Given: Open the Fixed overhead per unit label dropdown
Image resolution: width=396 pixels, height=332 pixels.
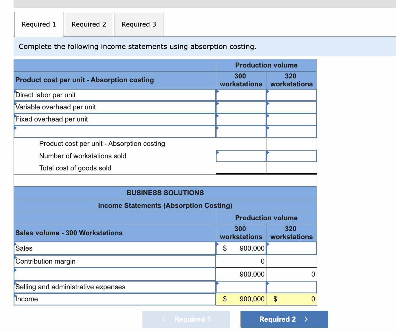Looking at the screenshot, I should pos(115,119).
